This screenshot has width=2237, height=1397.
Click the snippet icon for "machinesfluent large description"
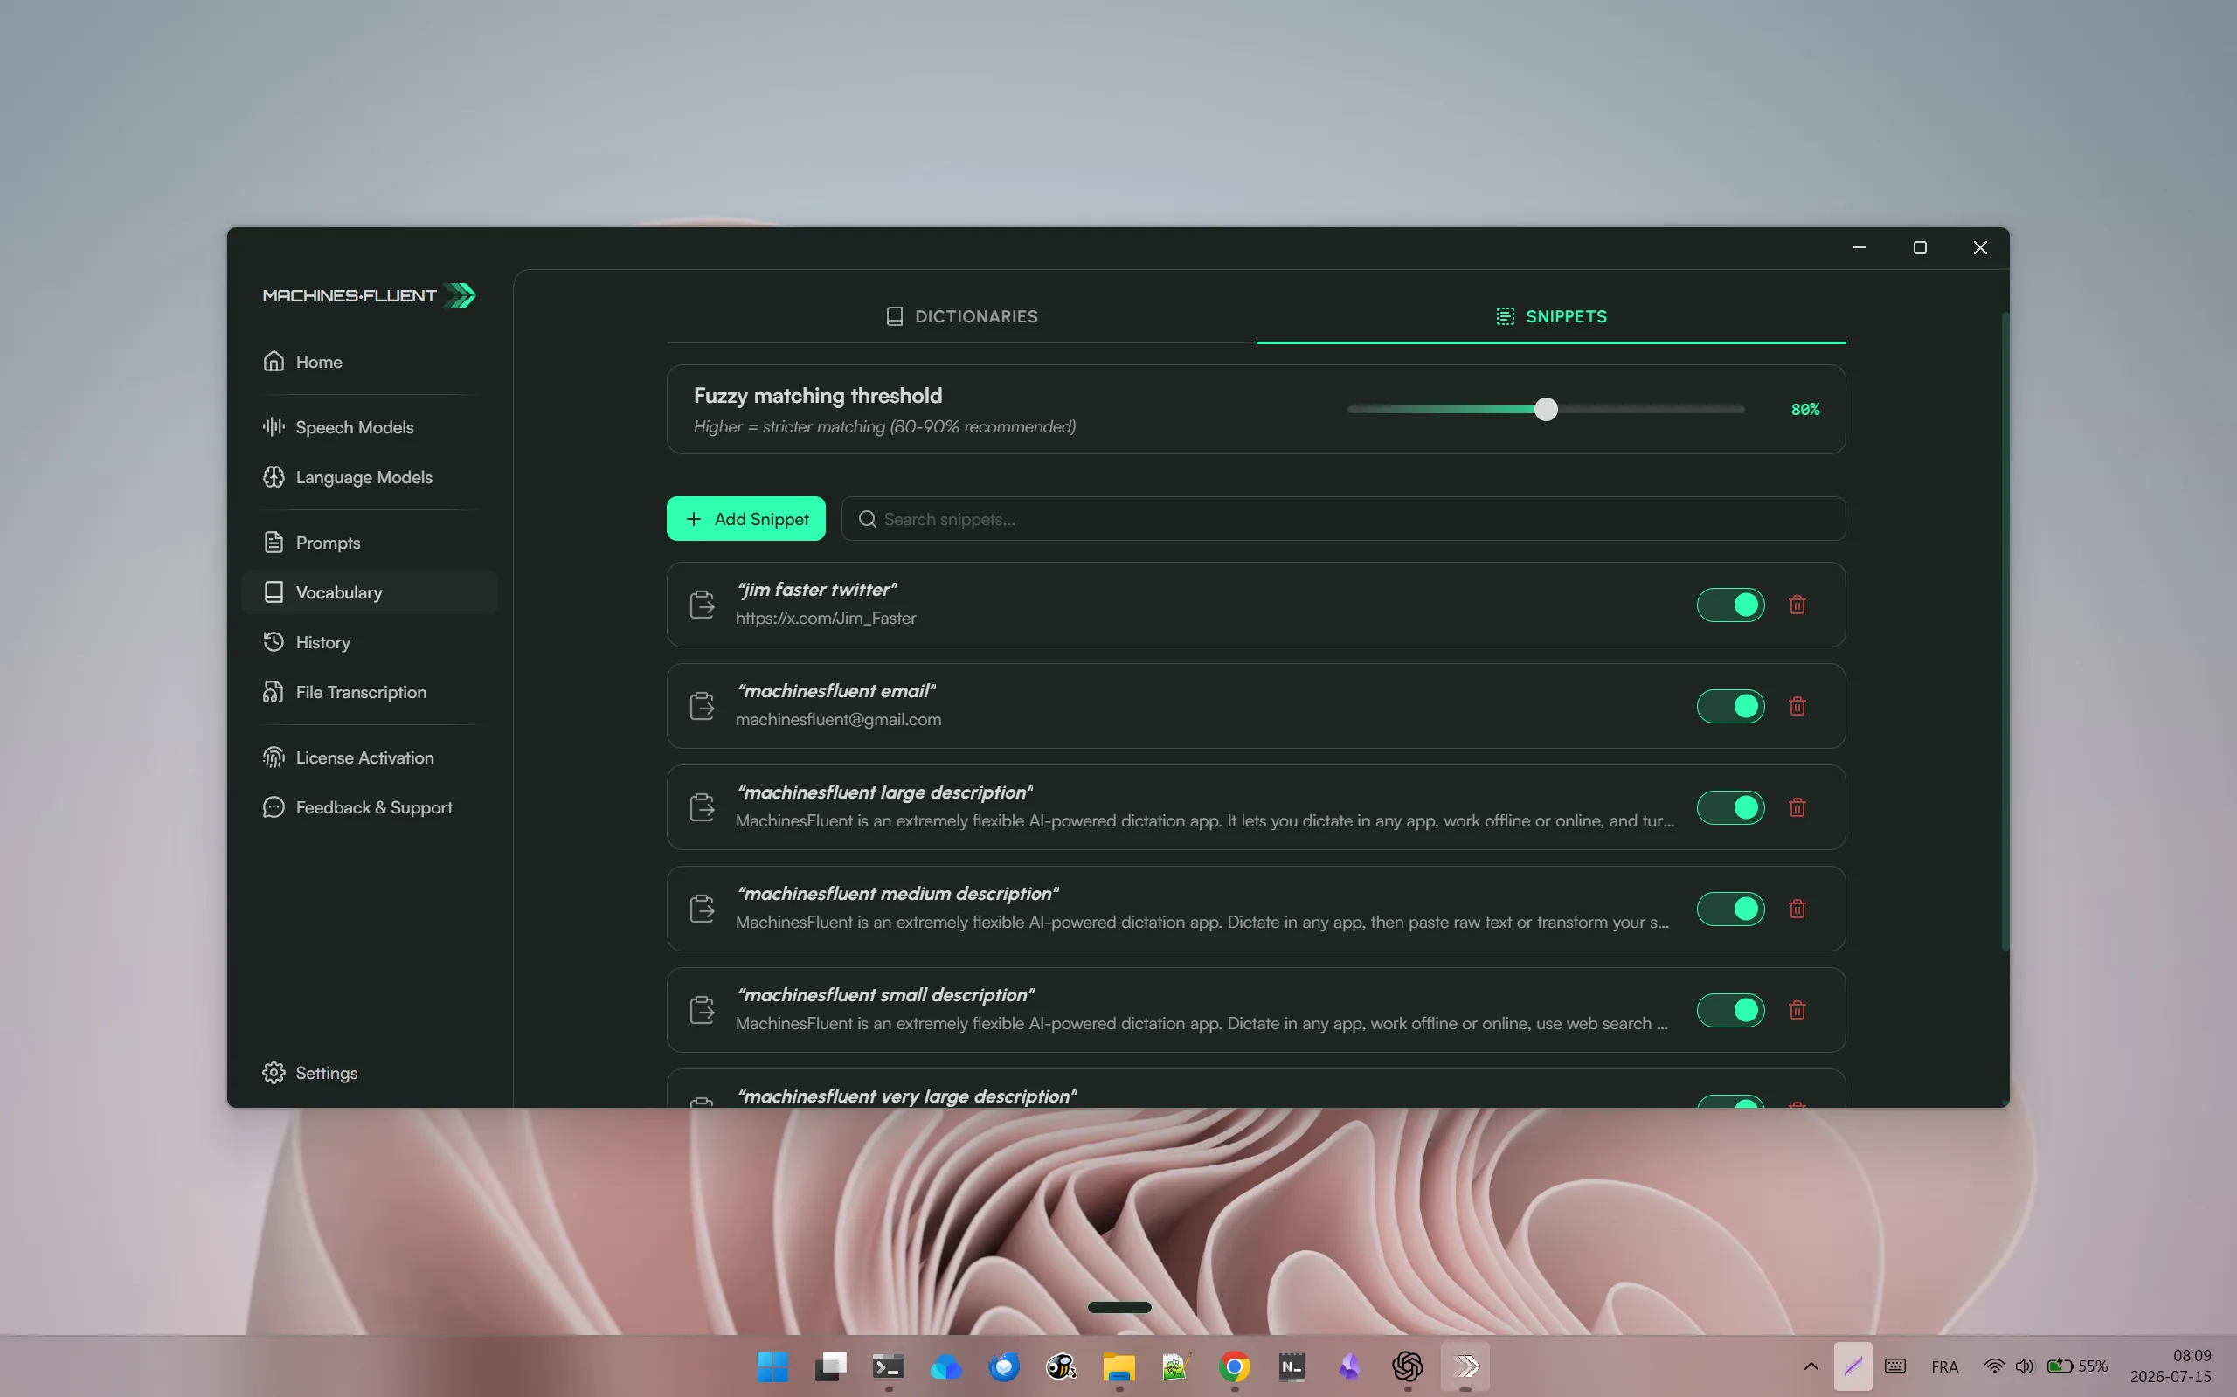pos(703,807)
